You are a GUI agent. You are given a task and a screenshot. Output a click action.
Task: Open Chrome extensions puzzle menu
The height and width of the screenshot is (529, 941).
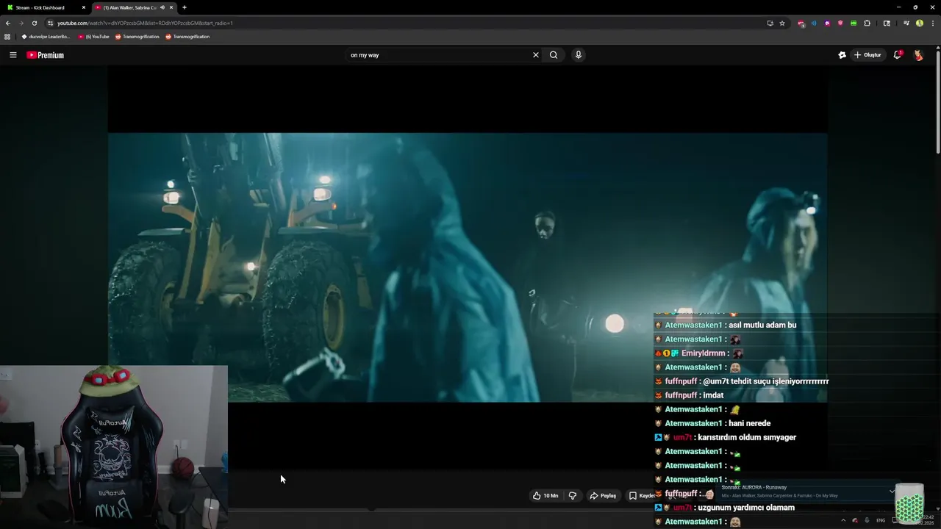pos(867,23)
